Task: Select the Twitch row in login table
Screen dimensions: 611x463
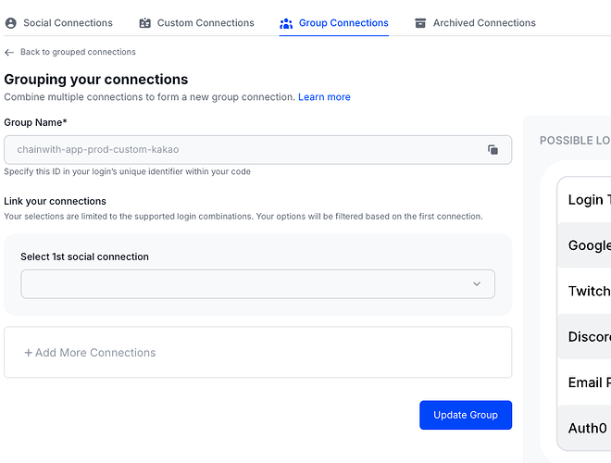Action: click(584, 291)
